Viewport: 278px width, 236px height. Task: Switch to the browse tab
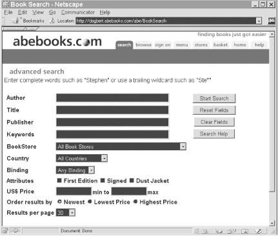coord(143,45)
